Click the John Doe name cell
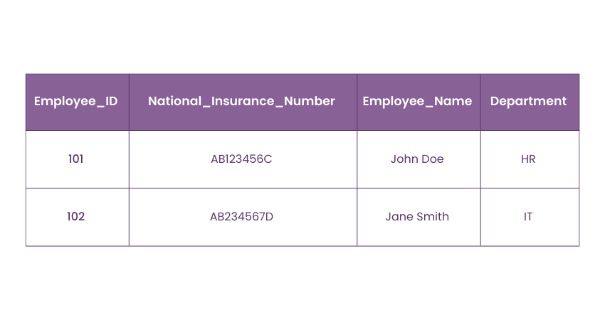 pos(417,159)
